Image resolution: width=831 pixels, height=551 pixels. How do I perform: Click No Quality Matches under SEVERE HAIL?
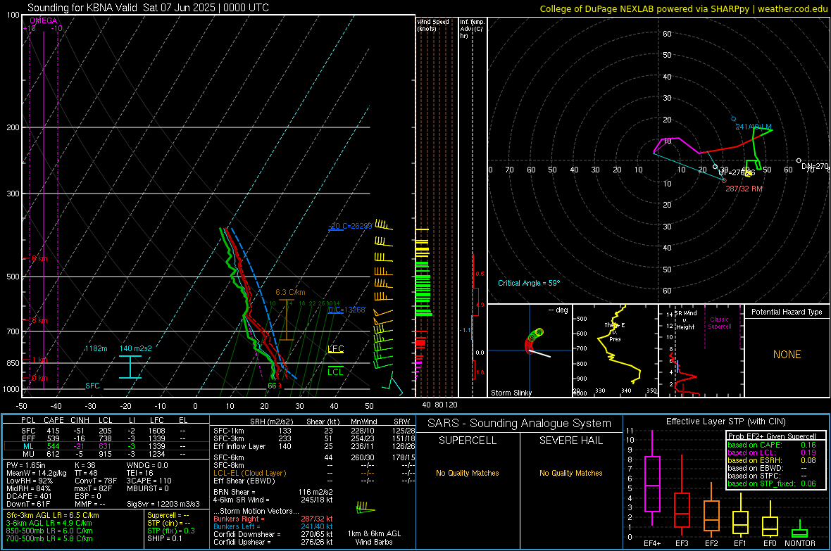tap(570, 473)
